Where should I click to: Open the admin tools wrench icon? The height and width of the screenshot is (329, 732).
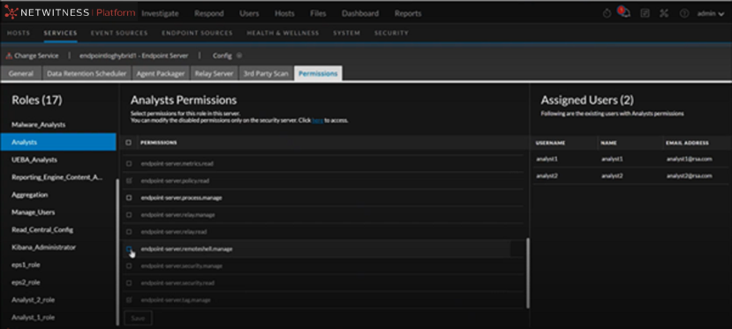coord(664,13)
